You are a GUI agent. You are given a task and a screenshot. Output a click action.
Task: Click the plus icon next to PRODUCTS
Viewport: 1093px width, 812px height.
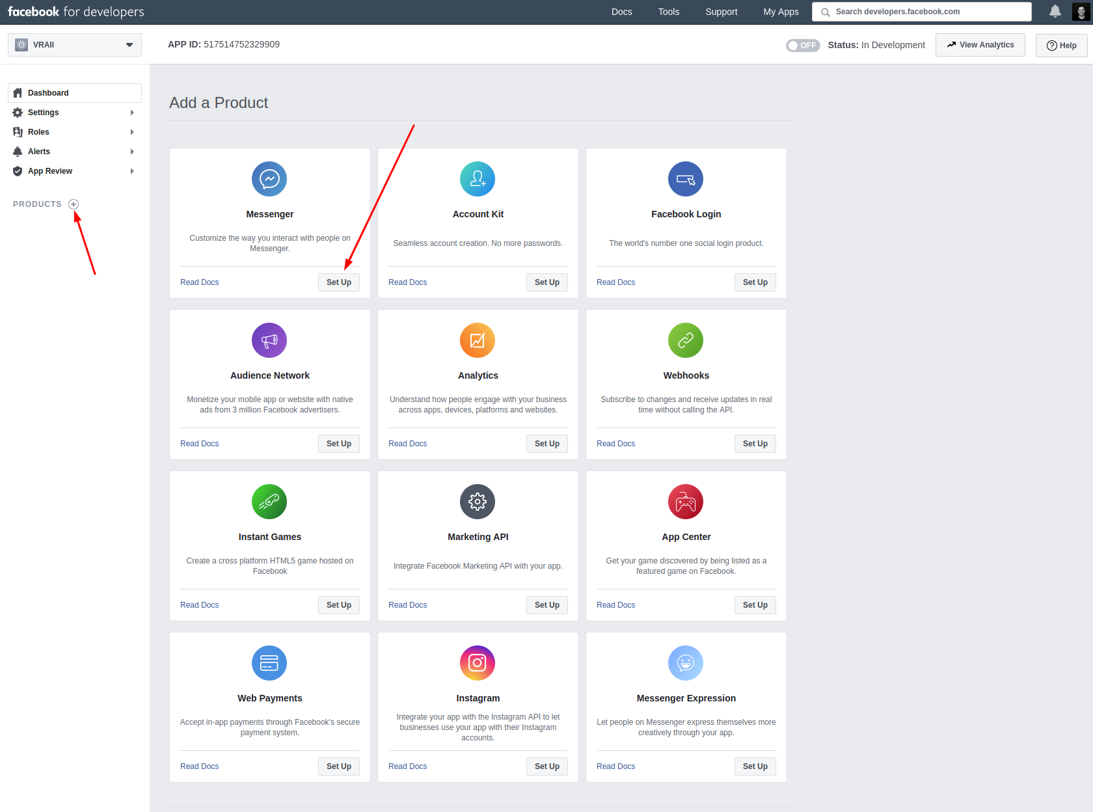(x=74, y=204)
